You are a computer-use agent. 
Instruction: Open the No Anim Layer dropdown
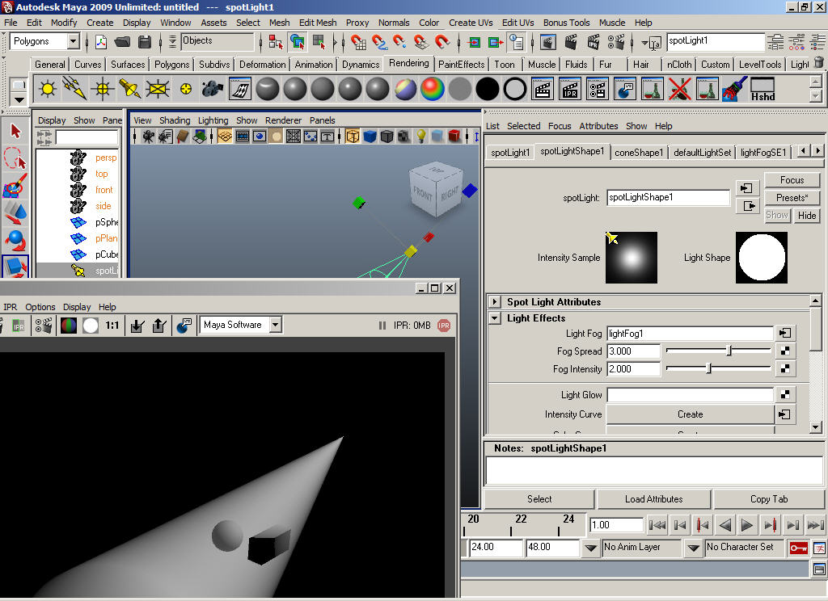click(x=591, y=548)
